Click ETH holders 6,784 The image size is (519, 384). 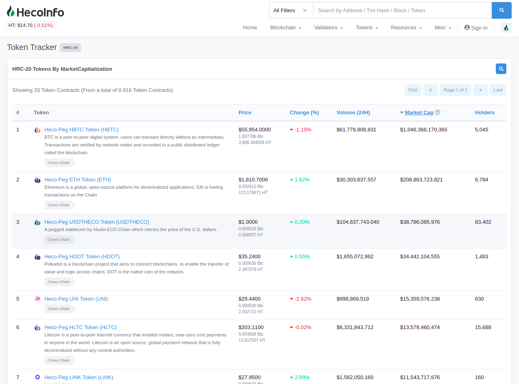[x=482, y=180]
